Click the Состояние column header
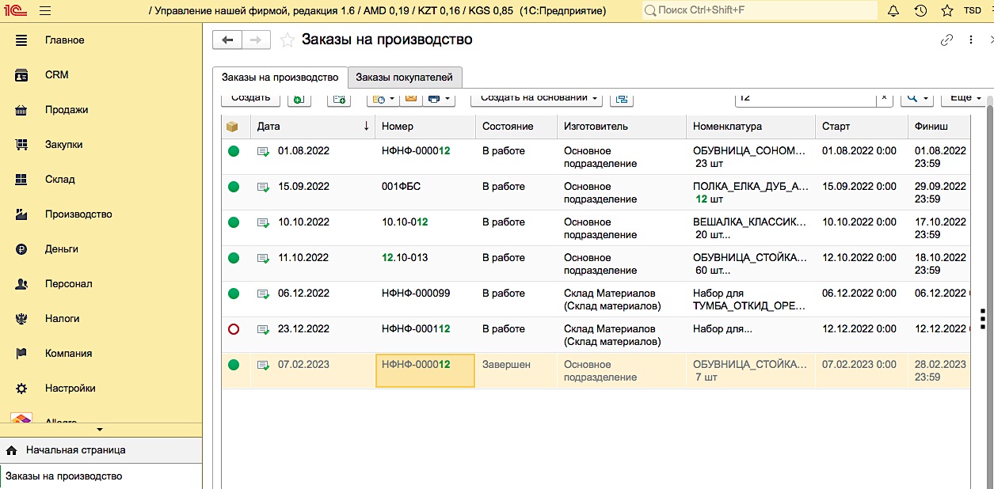 coord(516,127)
